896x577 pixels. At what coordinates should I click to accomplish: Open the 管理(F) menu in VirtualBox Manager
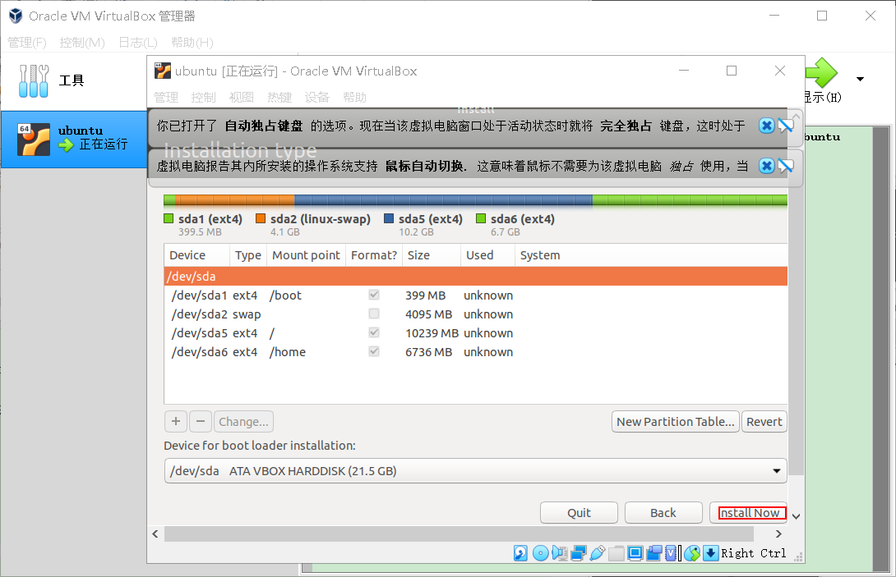point(27,43)
